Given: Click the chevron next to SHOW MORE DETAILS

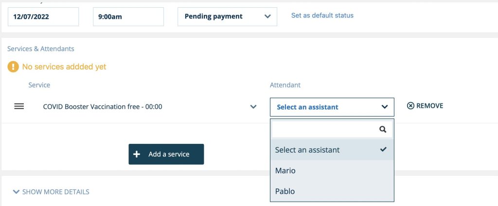Looking at the screenshot, I should pos(16,192).
